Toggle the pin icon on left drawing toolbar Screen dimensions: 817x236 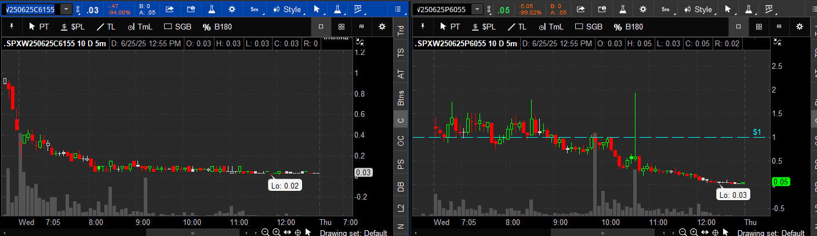(10, 27)
